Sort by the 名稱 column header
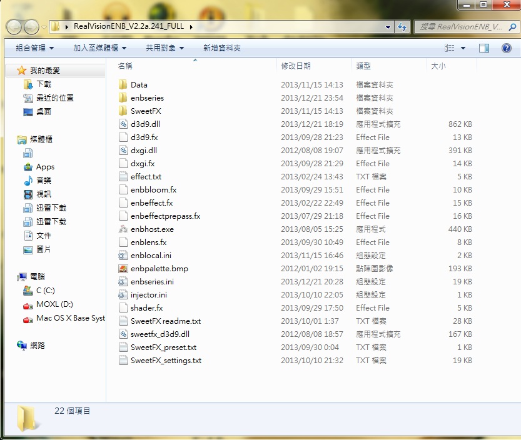The image size is (521, 440). (125, 66)
